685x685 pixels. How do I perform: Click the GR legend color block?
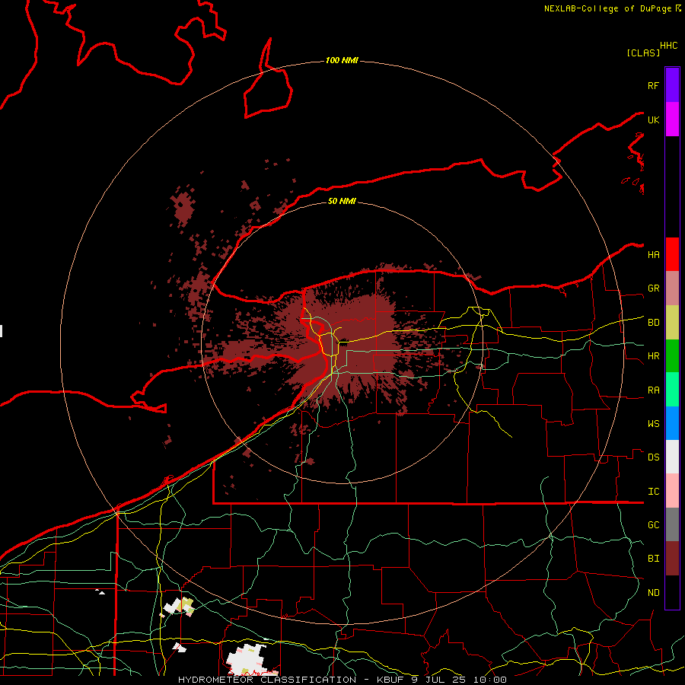[672, 288]
